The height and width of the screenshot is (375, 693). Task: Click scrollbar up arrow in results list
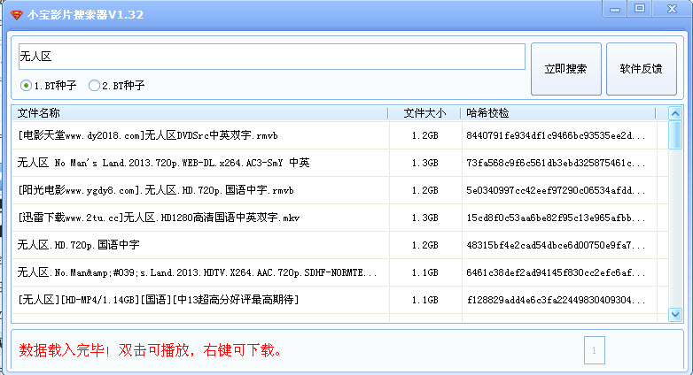pos(674,113)
